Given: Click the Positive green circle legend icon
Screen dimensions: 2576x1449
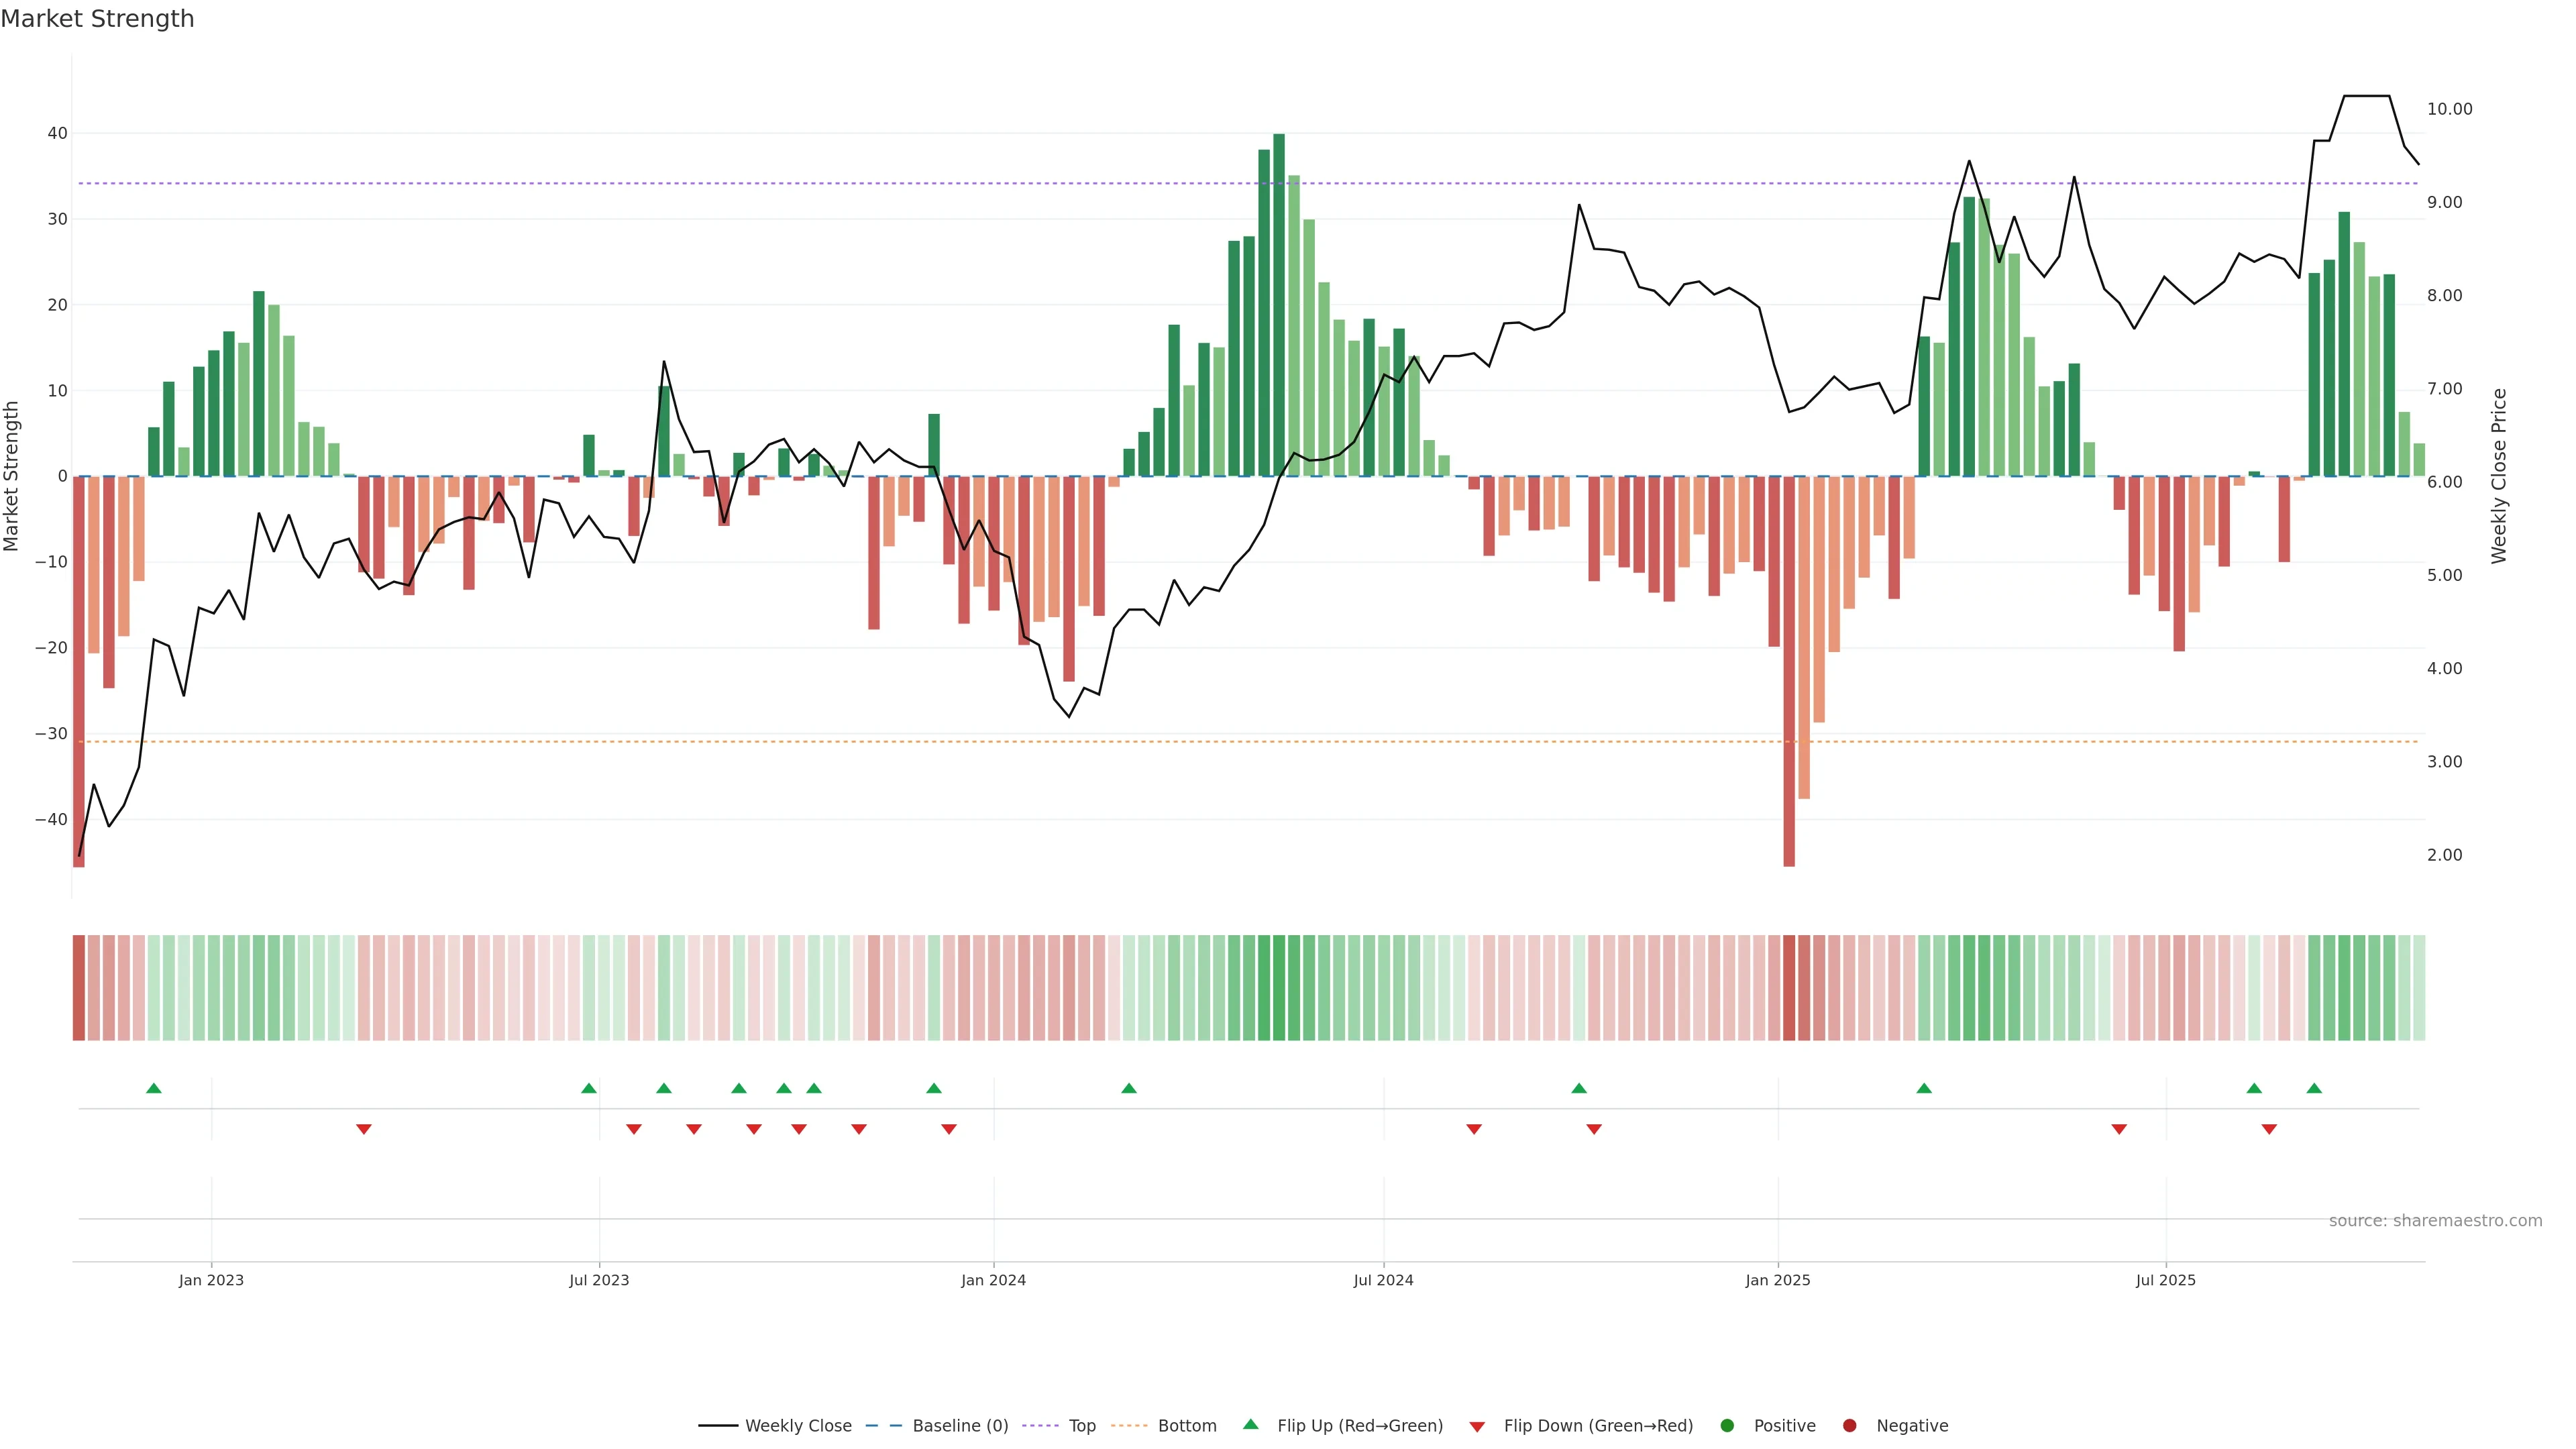Looking at the screenshot, I should point(1727,1426).
